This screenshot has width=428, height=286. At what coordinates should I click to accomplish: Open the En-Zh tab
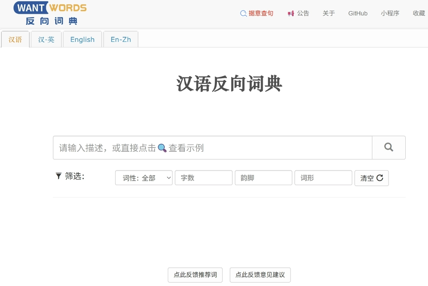coord(121,39)
